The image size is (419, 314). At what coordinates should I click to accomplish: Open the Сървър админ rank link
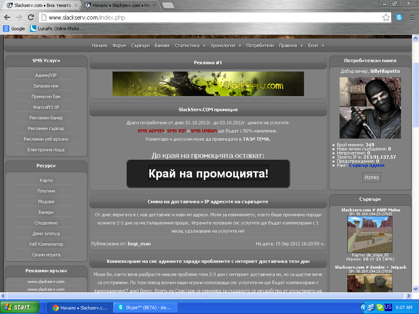367,165
